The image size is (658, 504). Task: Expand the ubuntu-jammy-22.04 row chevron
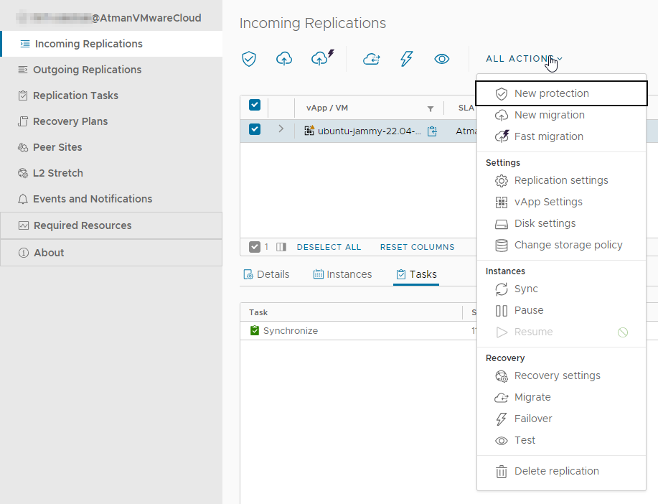point(281,129)
